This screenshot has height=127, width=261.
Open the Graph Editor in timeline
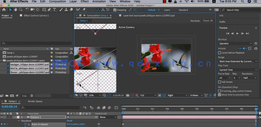point(116,108)
